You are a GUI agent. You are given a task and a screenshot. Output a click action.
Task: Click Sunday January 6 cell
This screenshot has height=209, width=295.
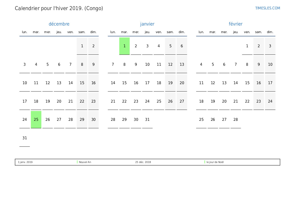click(182, 46)
